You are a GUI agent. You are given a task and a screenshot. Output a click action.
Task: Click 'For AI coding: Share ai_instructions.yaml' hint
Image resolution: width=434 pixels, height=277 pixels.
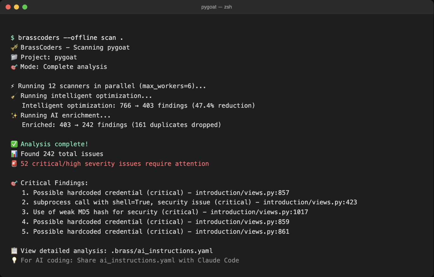click(130, 261)
